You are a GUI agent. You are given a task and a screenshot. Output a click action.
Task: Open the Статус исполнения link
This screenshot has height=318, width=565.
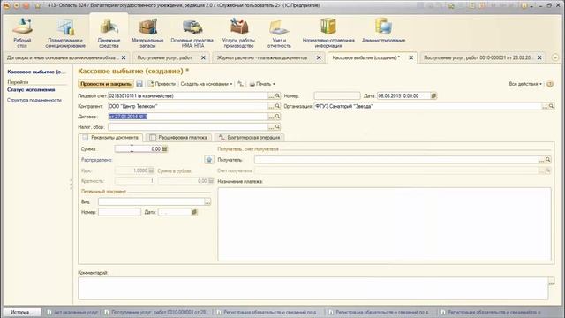point(31,90)
